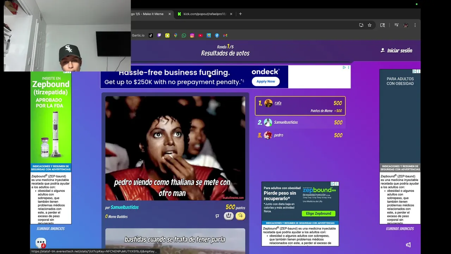Close the Make it Meme tab
The height and width of the screenshot is (254, 451).
click(x=169, y=14)
